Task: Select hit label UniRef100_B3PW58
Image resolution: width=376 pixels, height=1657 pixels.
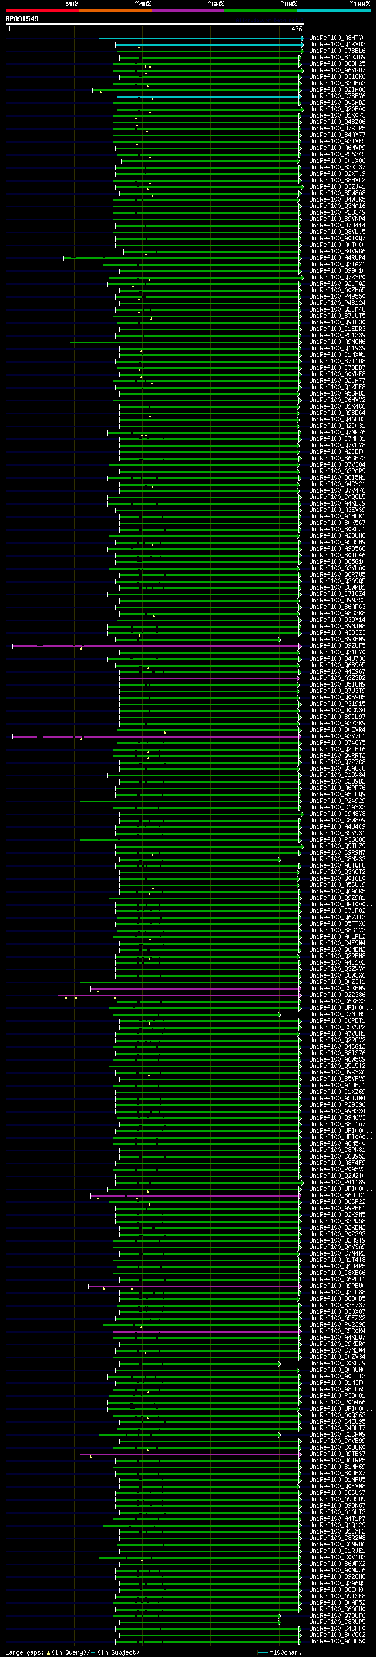Action: click(337, 1221)
